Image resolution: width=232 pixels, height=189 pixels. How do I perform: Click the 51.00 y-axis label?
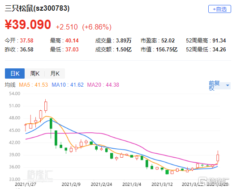[14, 106]
